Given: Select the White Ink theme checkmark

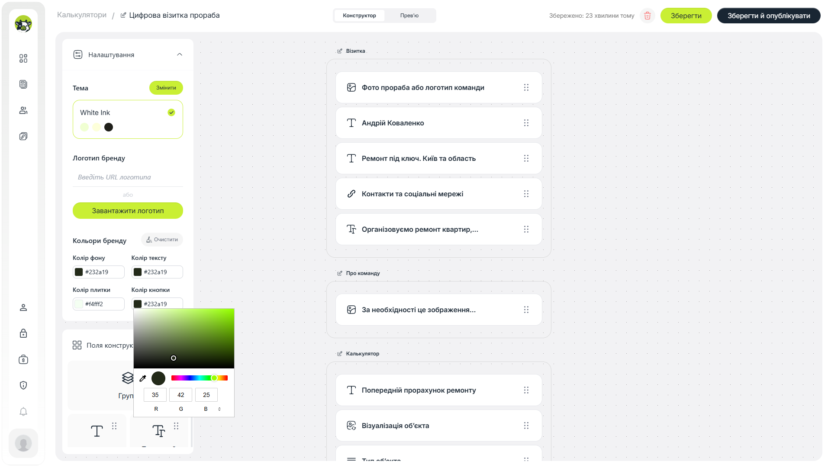Looking at the screenshot, I should click(x=171, y=112).
